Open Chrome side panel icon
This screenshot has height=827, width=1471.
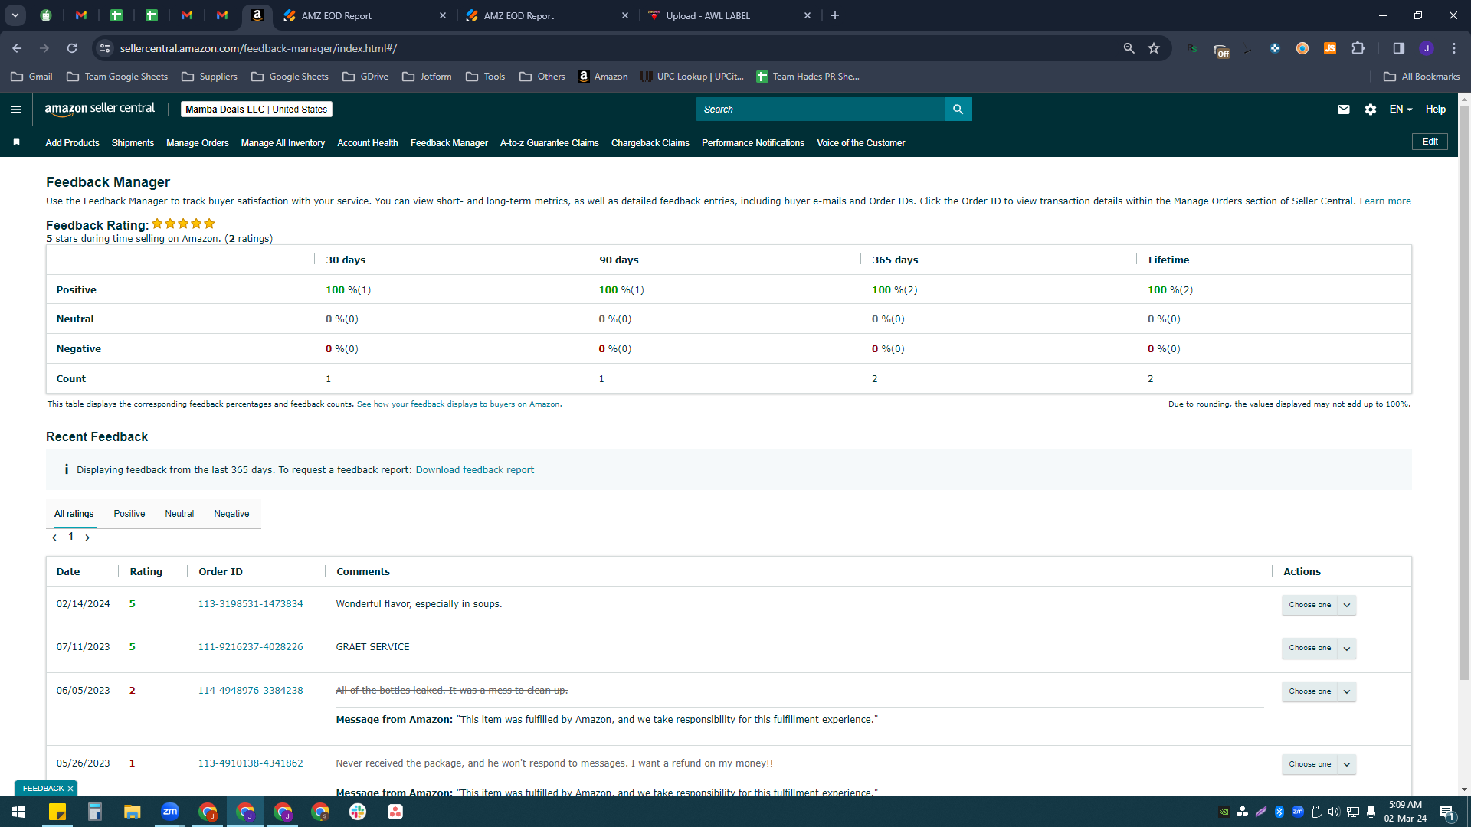pyautogui.click(x=1398, y=48)
